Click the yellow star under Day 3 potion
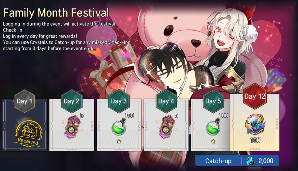298x171 pixels. click(119, 141)
